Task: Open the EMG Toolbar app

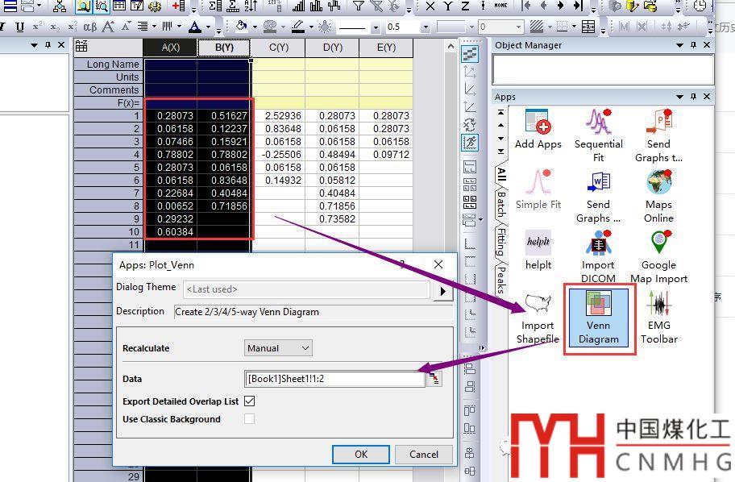Action: [658, 318]
